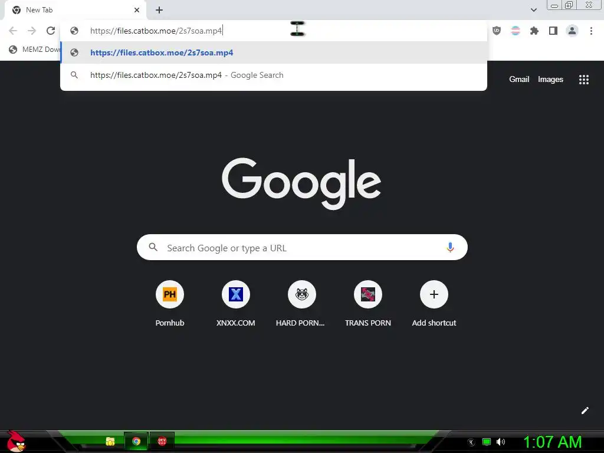The height and width of the screenshot is (453, 604).
Task: Click the browser back arrow
Action: point(13,31)
